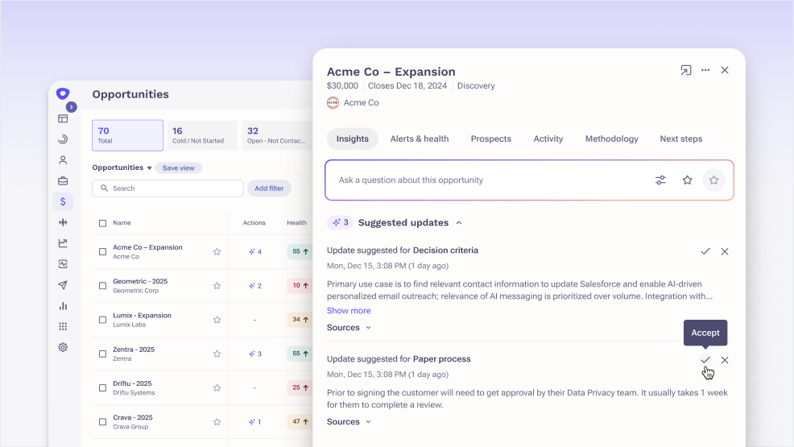
Task: Click the opportunities Search field
Action: click(167, 188)
